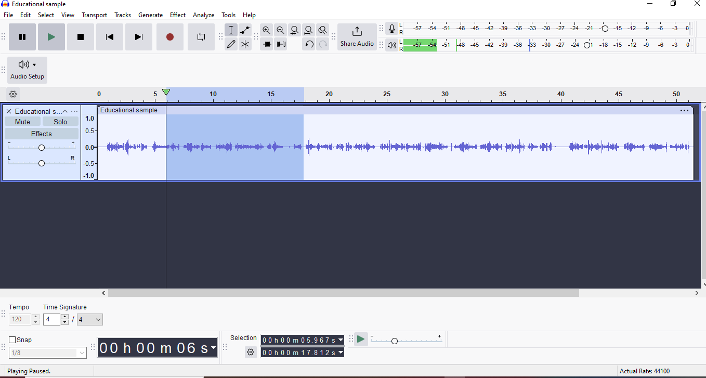Fit project to width

click(x=309, y=30)
